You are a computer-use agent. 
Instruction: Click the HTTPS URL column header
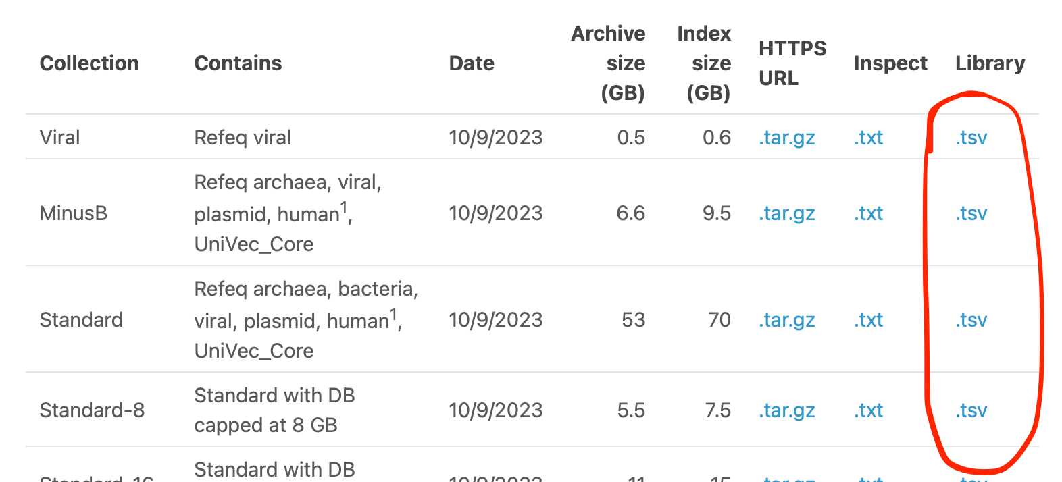tap(792, 63)
